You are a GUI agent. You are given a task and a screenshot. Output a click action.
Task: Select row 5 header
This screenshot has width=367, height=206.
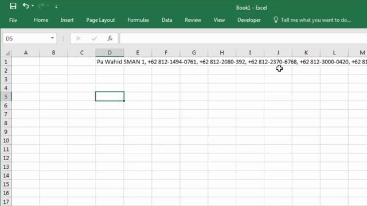[x=6, y=97]
